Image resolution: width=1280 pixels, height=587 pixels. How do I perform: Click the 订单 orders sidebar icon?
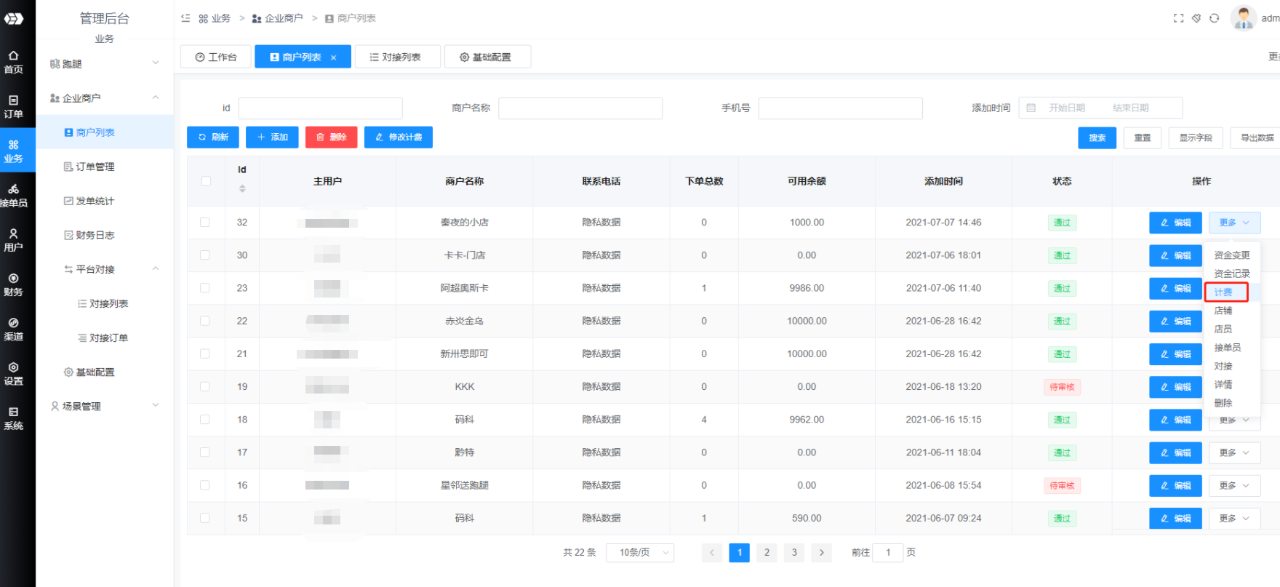13,106
